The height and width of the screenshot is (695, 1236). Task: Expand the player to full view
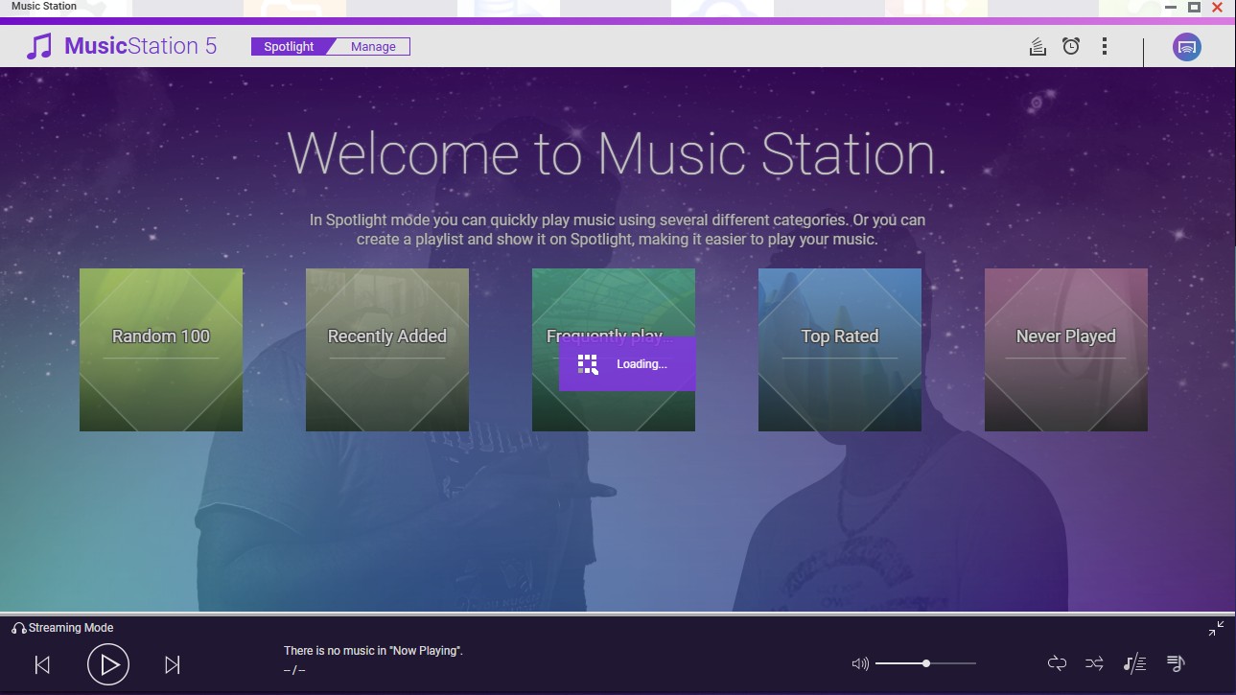[1216, 629]
